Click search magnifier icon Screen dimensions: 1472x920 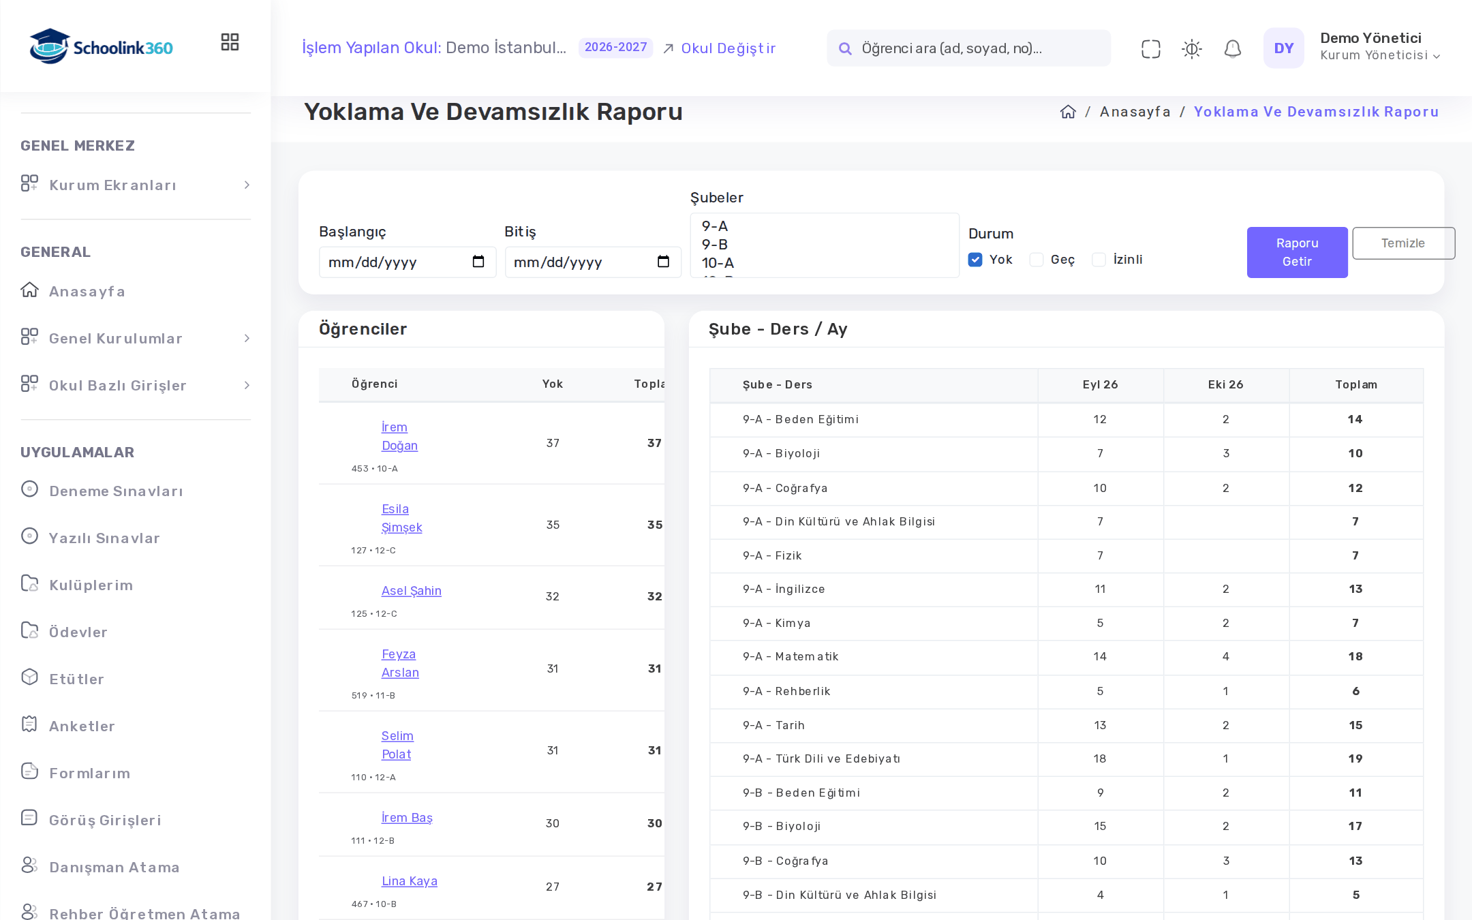click(x=845, y=48)
